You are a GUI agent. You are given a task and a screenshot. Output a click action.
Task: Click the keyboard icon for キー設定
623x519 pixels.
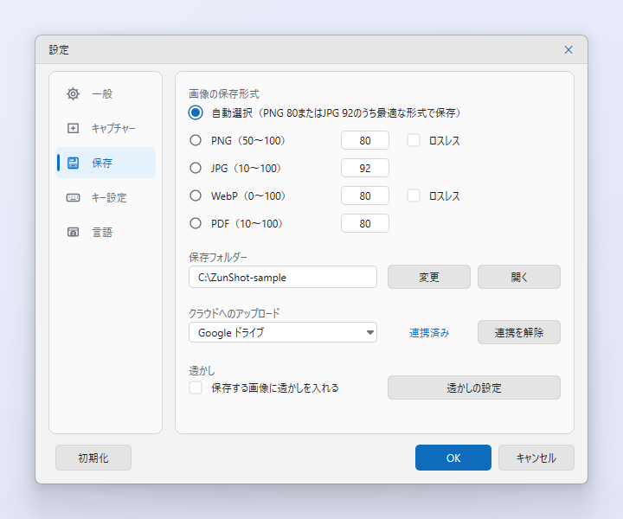[73, 197]
